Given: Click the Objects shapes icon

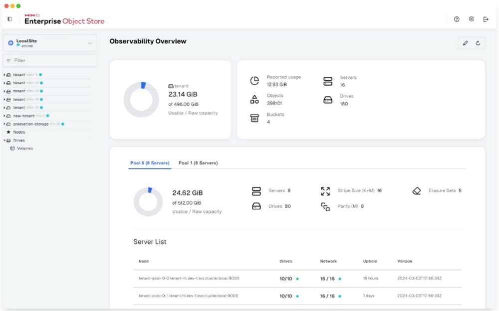Looking at the screenshot, I should (254, 99).
